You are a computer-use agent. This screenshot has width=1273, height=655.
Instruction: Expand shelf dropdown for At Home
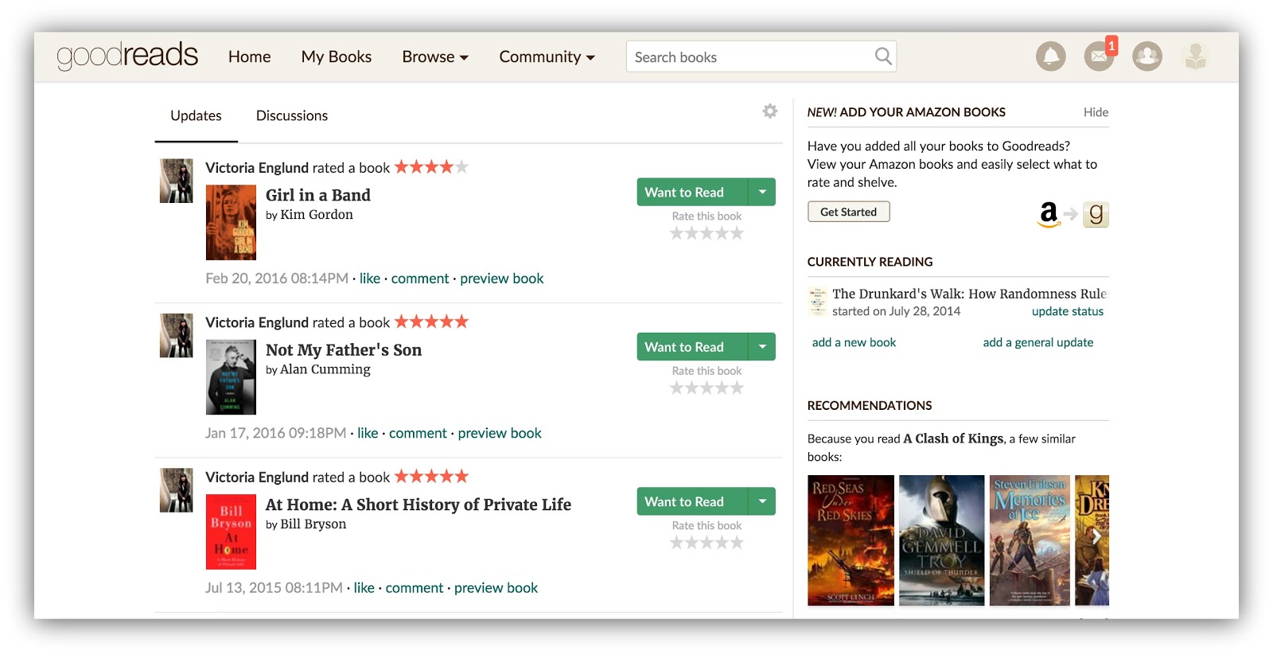(762, 501)
